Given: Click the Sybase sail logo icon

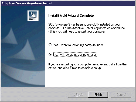Looking at the screenshot, I should click(x=33, y=16).
